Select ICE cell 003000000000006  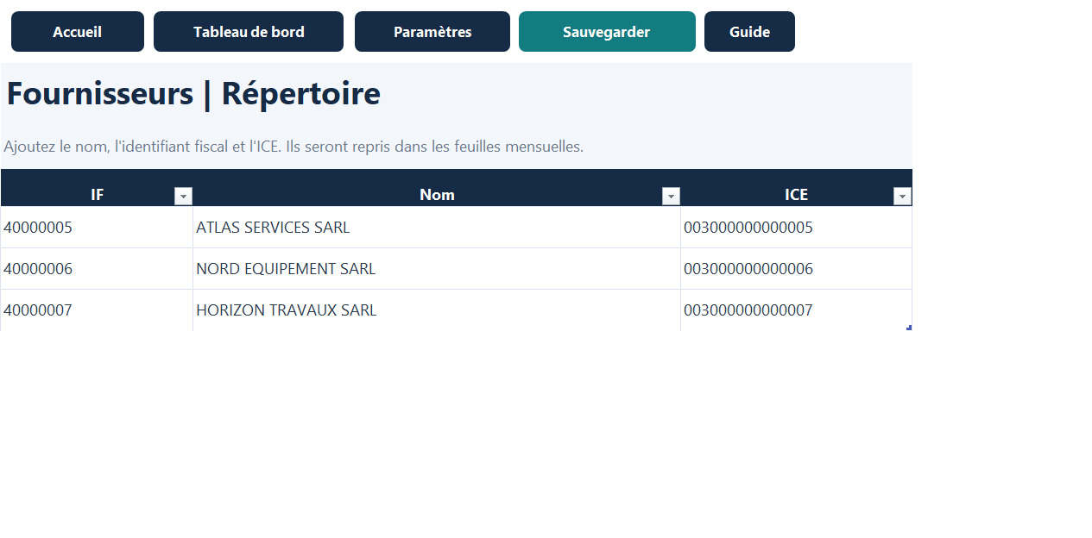coord(796,269)
